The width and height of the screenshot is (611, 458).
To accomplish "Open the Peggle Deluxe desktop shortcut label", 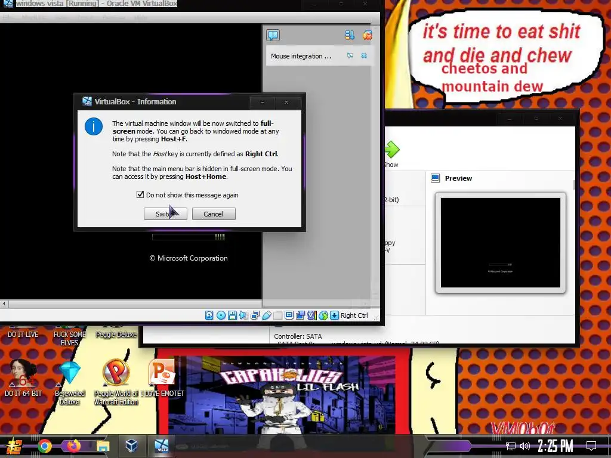I will pyautogui.click(x=116, y=334).
